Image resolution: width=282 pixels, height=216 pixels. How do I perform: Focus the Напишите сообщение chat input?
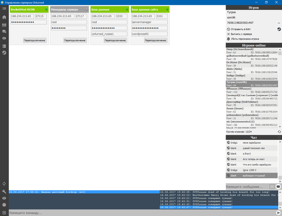click(x=247, y=186)
